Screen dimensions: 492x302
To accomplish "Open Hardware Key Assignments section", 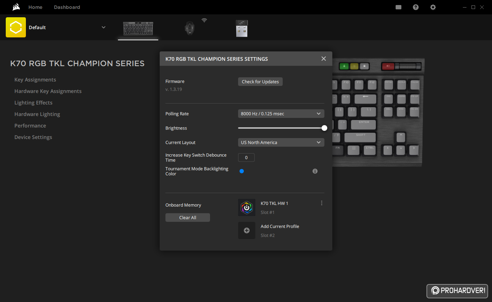I will (x=48, y=91).
